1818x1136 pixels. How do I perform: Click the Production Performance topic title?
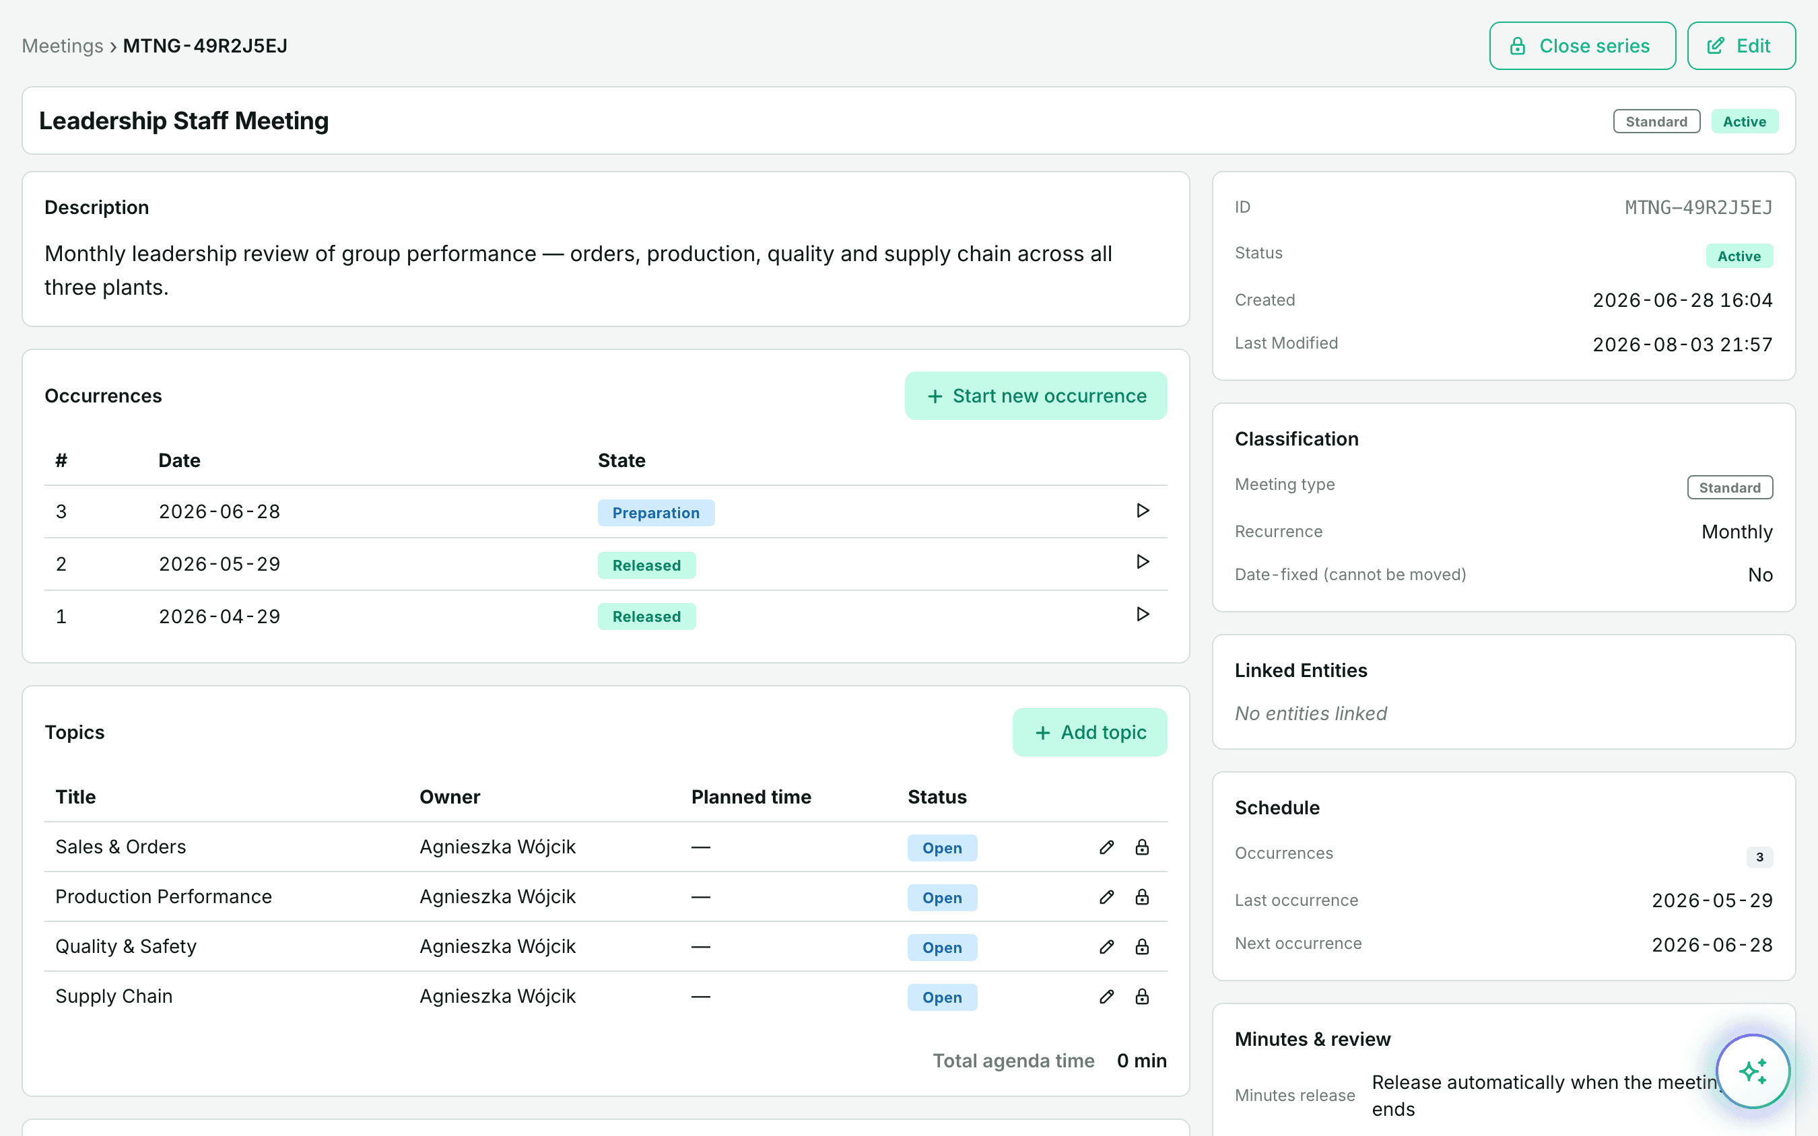tap(164, 896)
